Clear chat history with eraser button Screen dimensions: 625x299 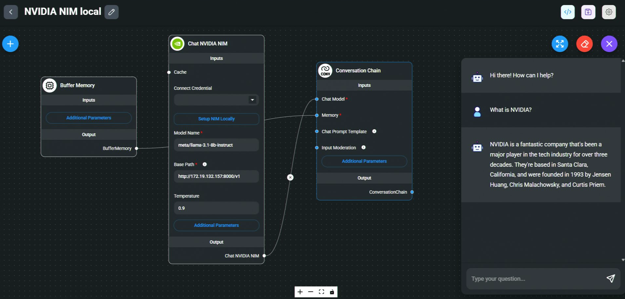584,44
